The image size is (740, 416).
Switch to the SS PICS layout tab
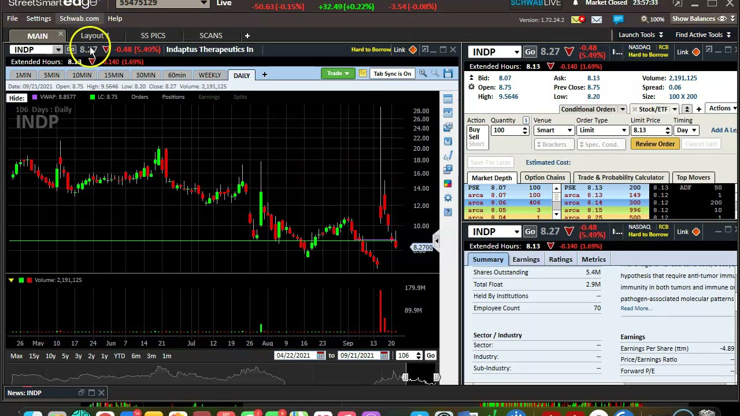click(153, 36)
